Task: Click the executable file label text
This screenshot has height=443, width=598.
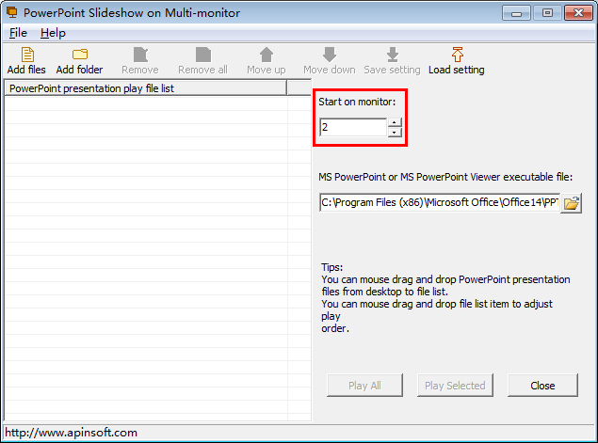Action: (445, 177)
